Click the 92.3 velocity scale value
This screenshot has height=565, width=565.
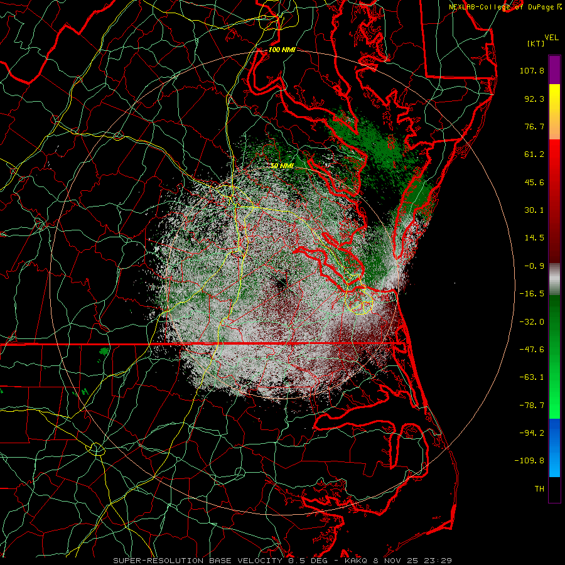(x=534, y=99)
